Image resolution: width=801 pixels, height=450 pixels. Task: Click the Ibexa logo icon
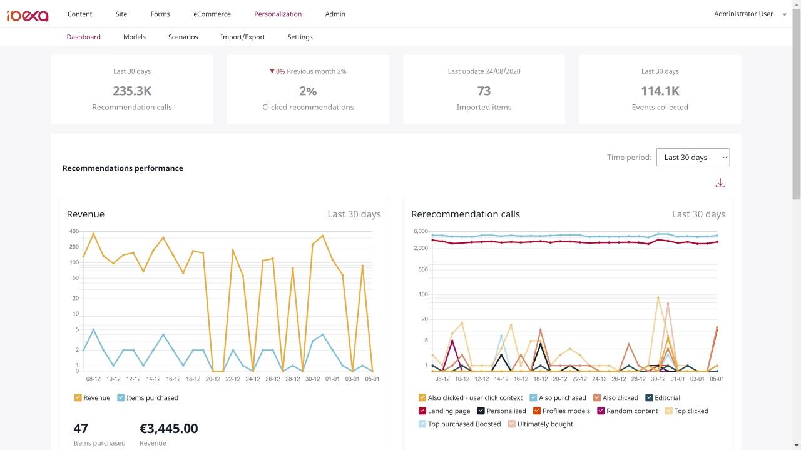coord(28,14)
